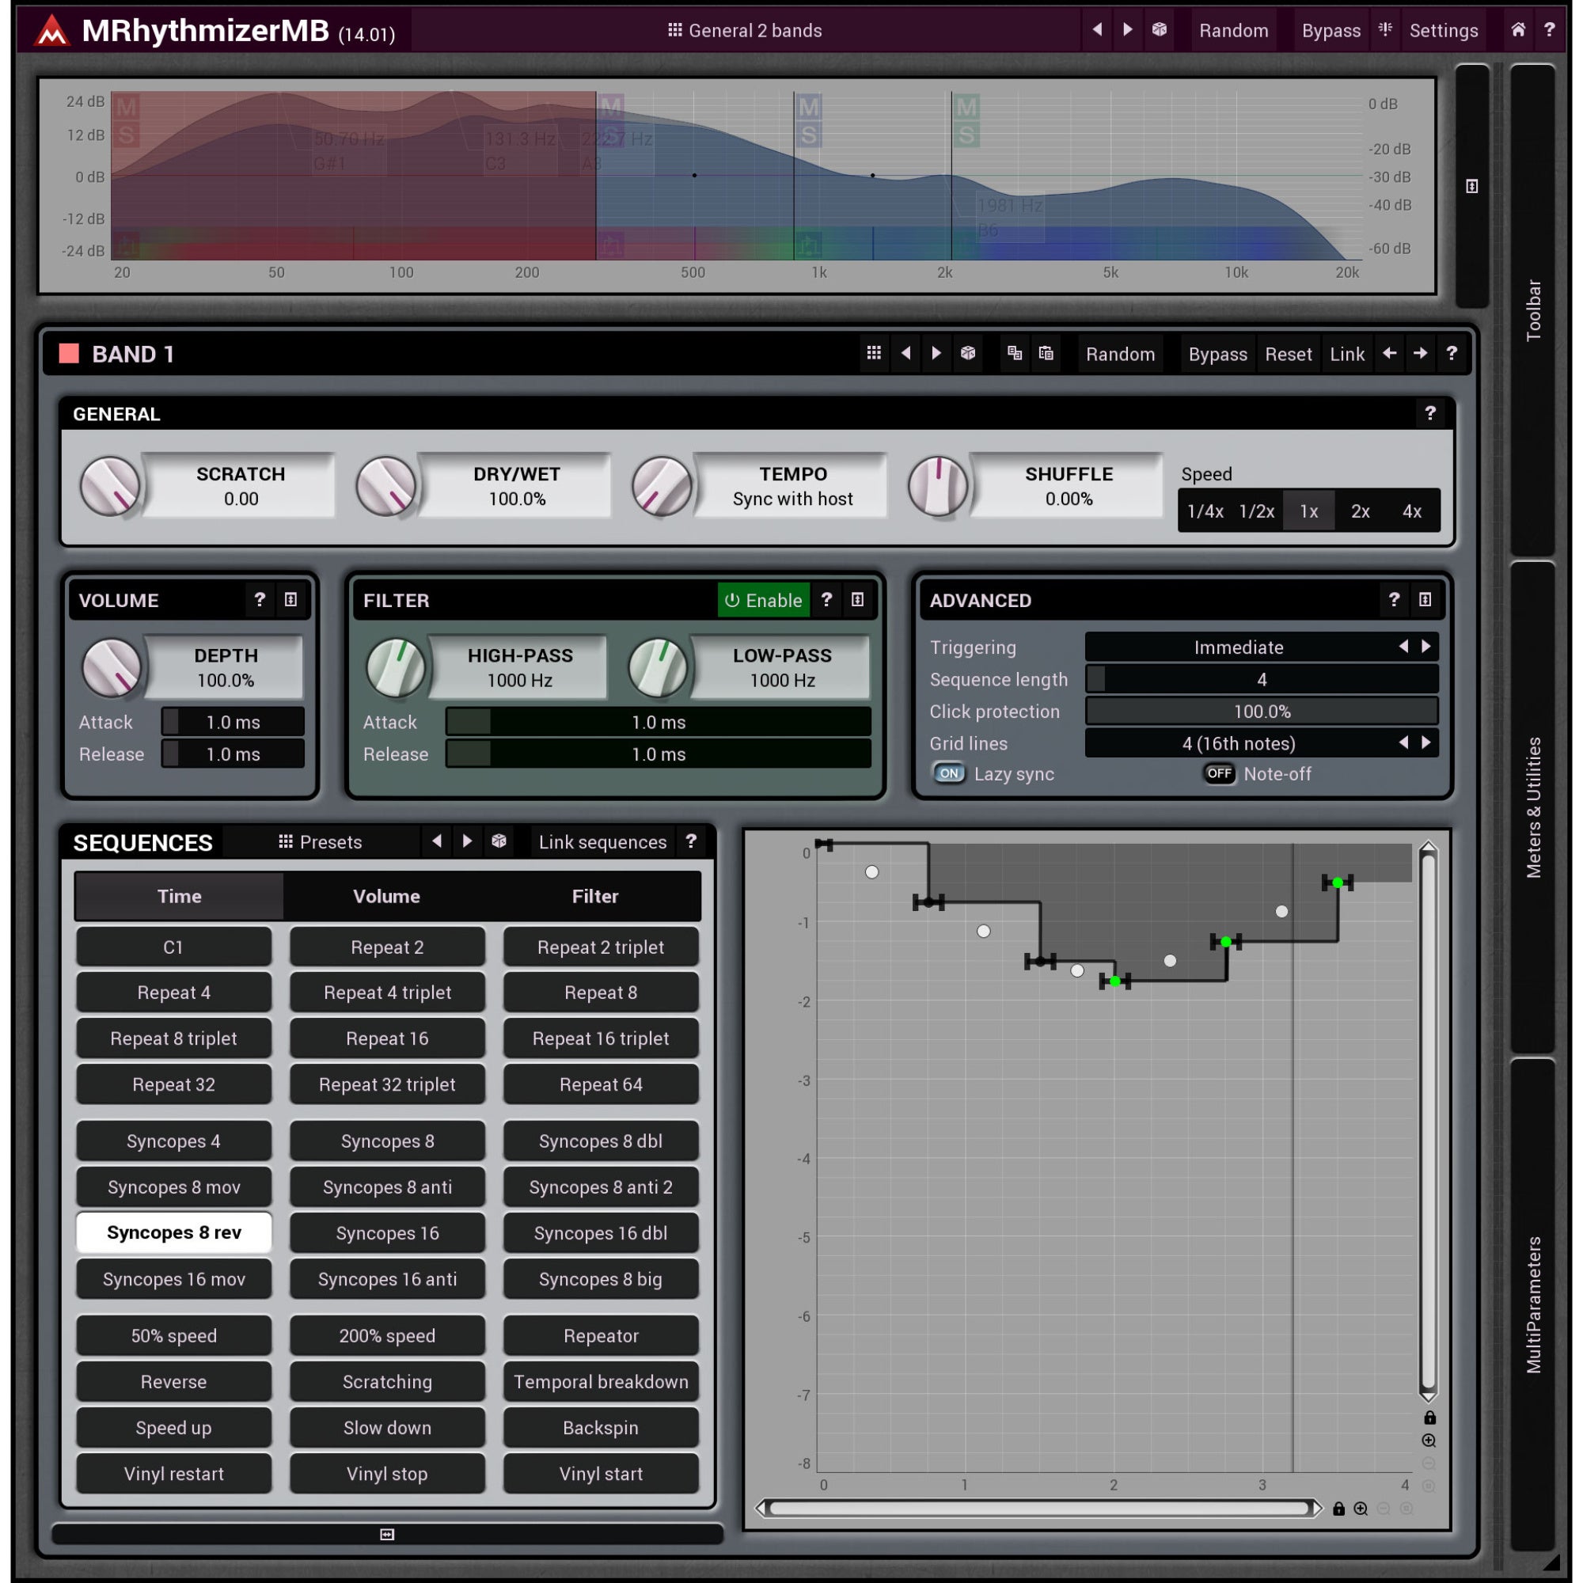Turn on Note-off switch

point(1219,773)
